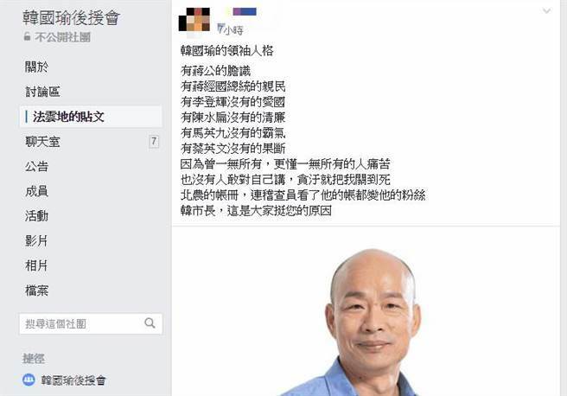Click the 韓國瑜後援會 group title
Image resolution: width=567 pixels, height=396 pixels.
click(x=71, y=17)
